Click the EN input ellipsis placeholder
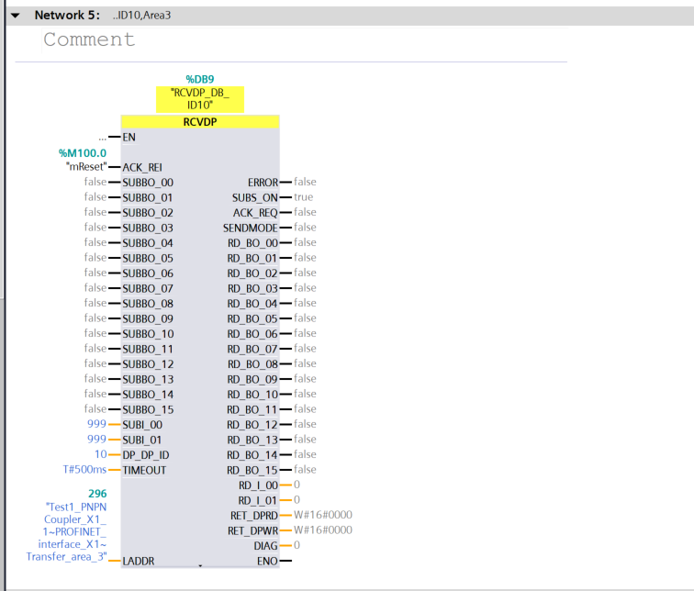The width and height of the screenshot is (694, 591). (x=102, y=138)
